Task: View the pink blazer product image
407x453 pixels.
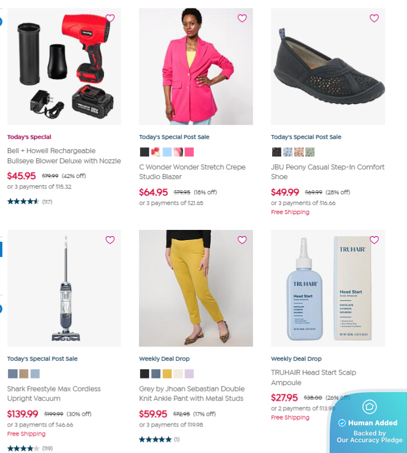Action: (x=196, y=67)
